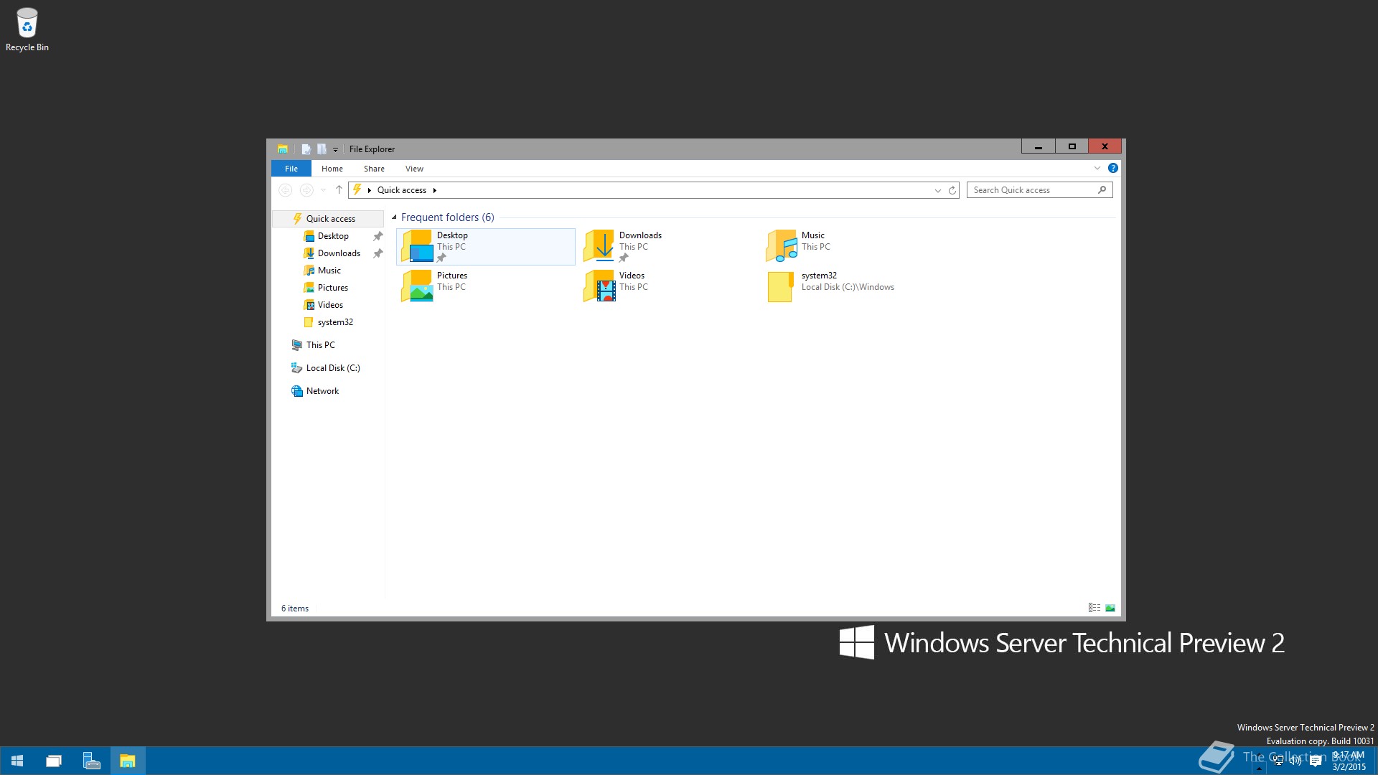Show hidden tray icons arrow

point(1258,767)
